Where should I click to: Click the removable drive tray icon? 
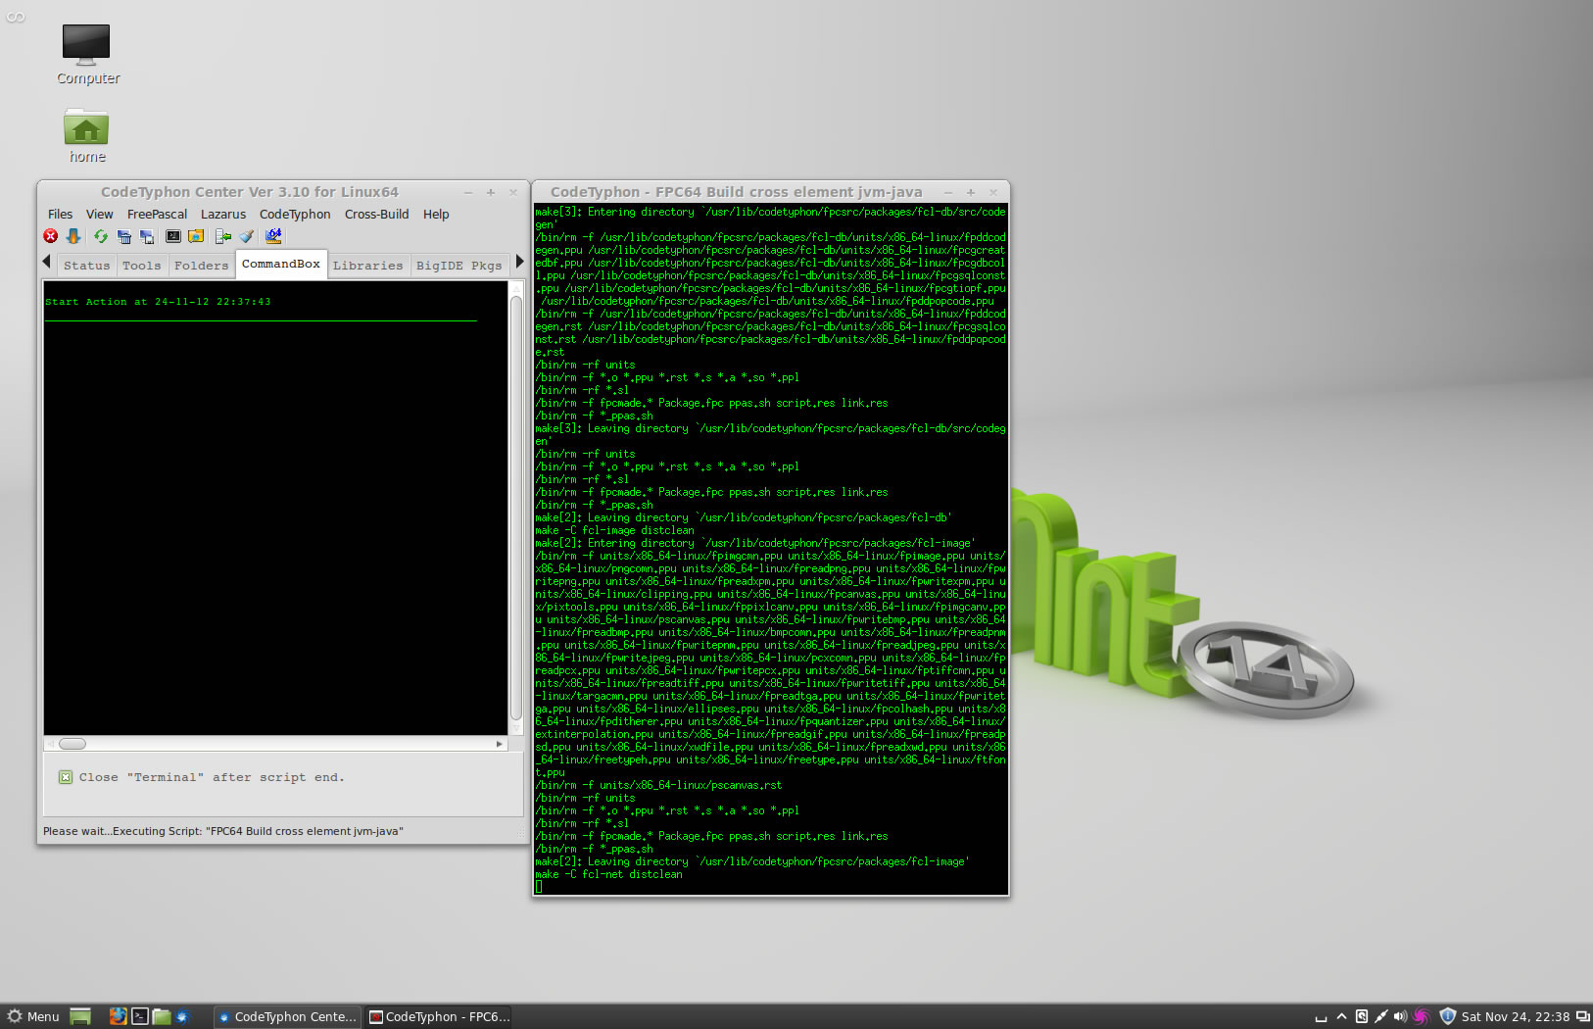pyautogui.click(x=1362, y=1016)
